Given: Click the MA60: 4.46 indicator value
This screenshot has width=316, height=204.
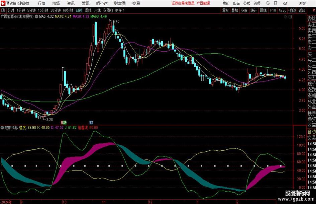Looking at the screenshot, I should point(99,16).
